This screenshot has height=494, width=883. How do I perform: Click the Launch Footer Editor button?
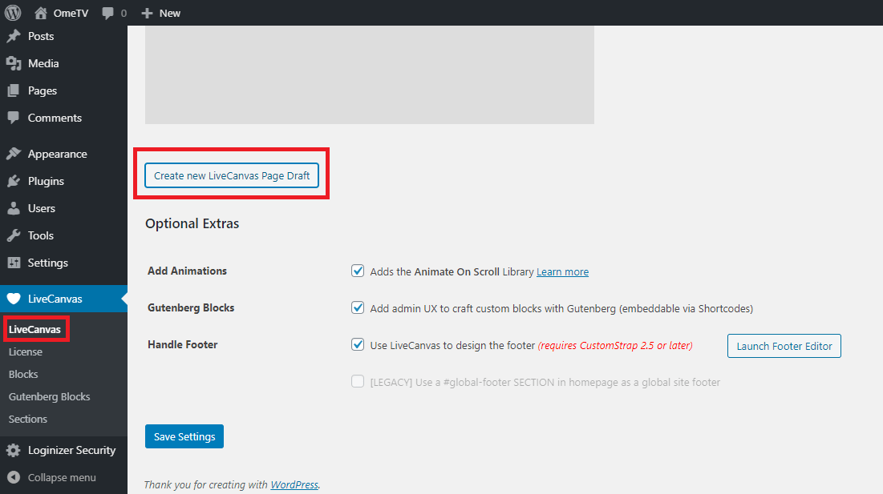coord(784,346)
